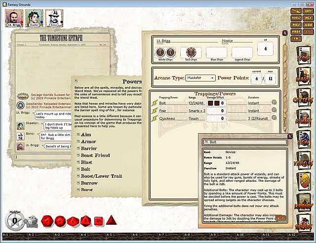Select the A-5 hotkey slot
This screenshot has width=316, height=243.
pos(119,237)
